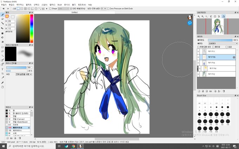Toggle visibility of layer 레이어3

coord(198,63)
